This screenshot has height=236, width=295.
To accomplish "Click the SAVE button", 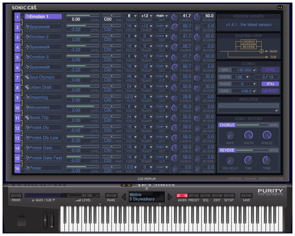I will click(246, 195).
